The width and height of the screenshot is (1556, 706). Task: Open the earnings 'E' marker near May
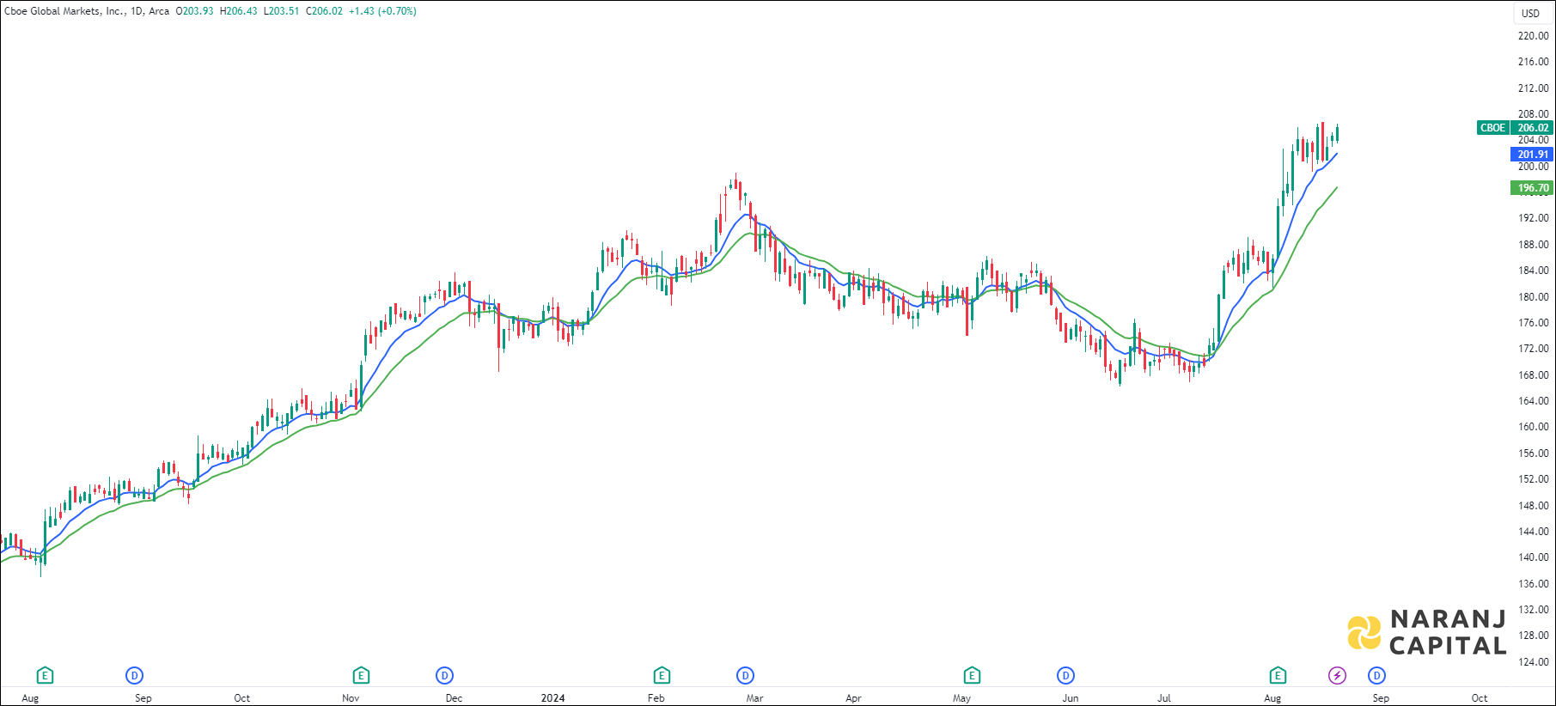coord(972,676)
